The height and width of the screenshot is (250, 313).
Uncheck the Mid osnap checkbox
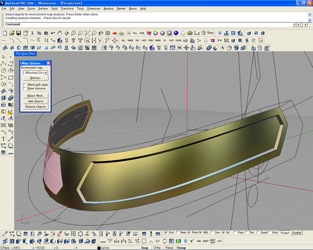[x=201, y=232]
